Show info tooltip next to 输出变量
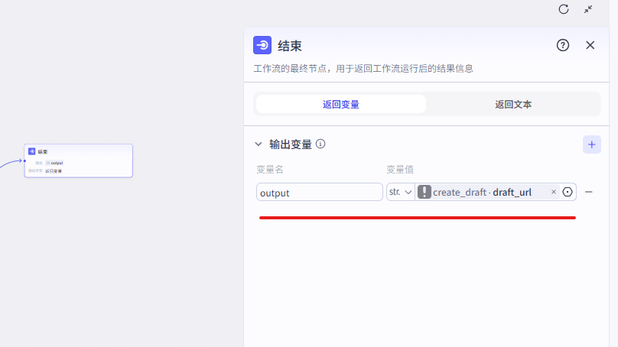 (x=320, y=144)
